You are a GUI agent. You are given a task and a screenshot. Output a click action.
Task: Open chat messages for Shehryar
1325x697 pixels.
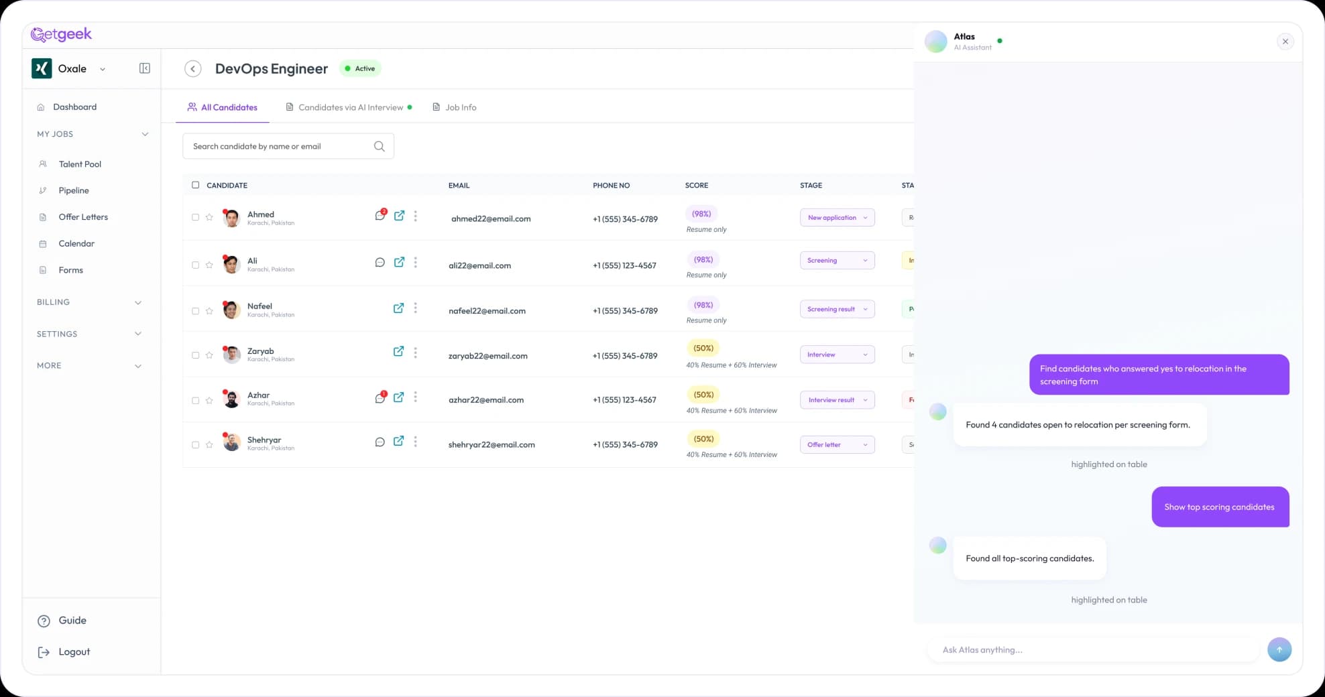click(x=380, y=442)
